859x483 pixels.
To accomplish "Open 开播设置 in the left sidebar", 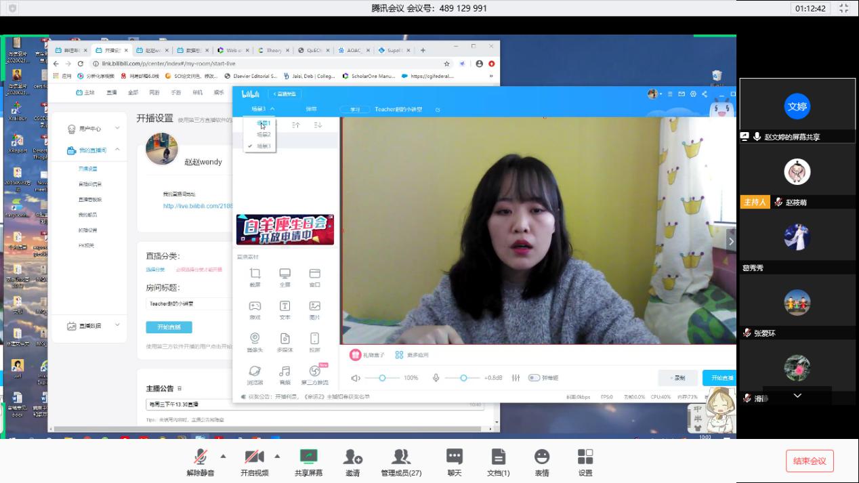I will click(x=87, y=169).
